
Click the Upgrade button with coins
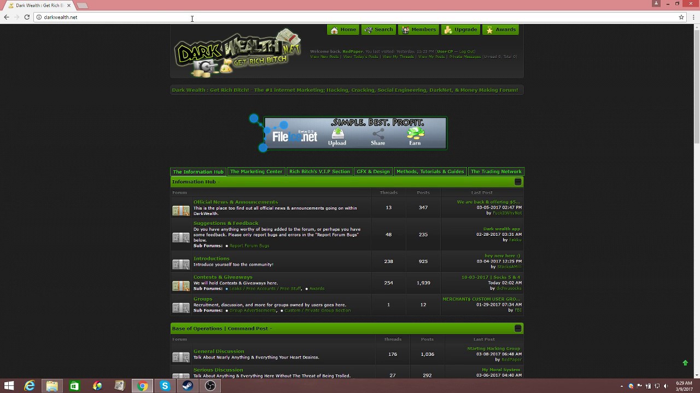460,29
